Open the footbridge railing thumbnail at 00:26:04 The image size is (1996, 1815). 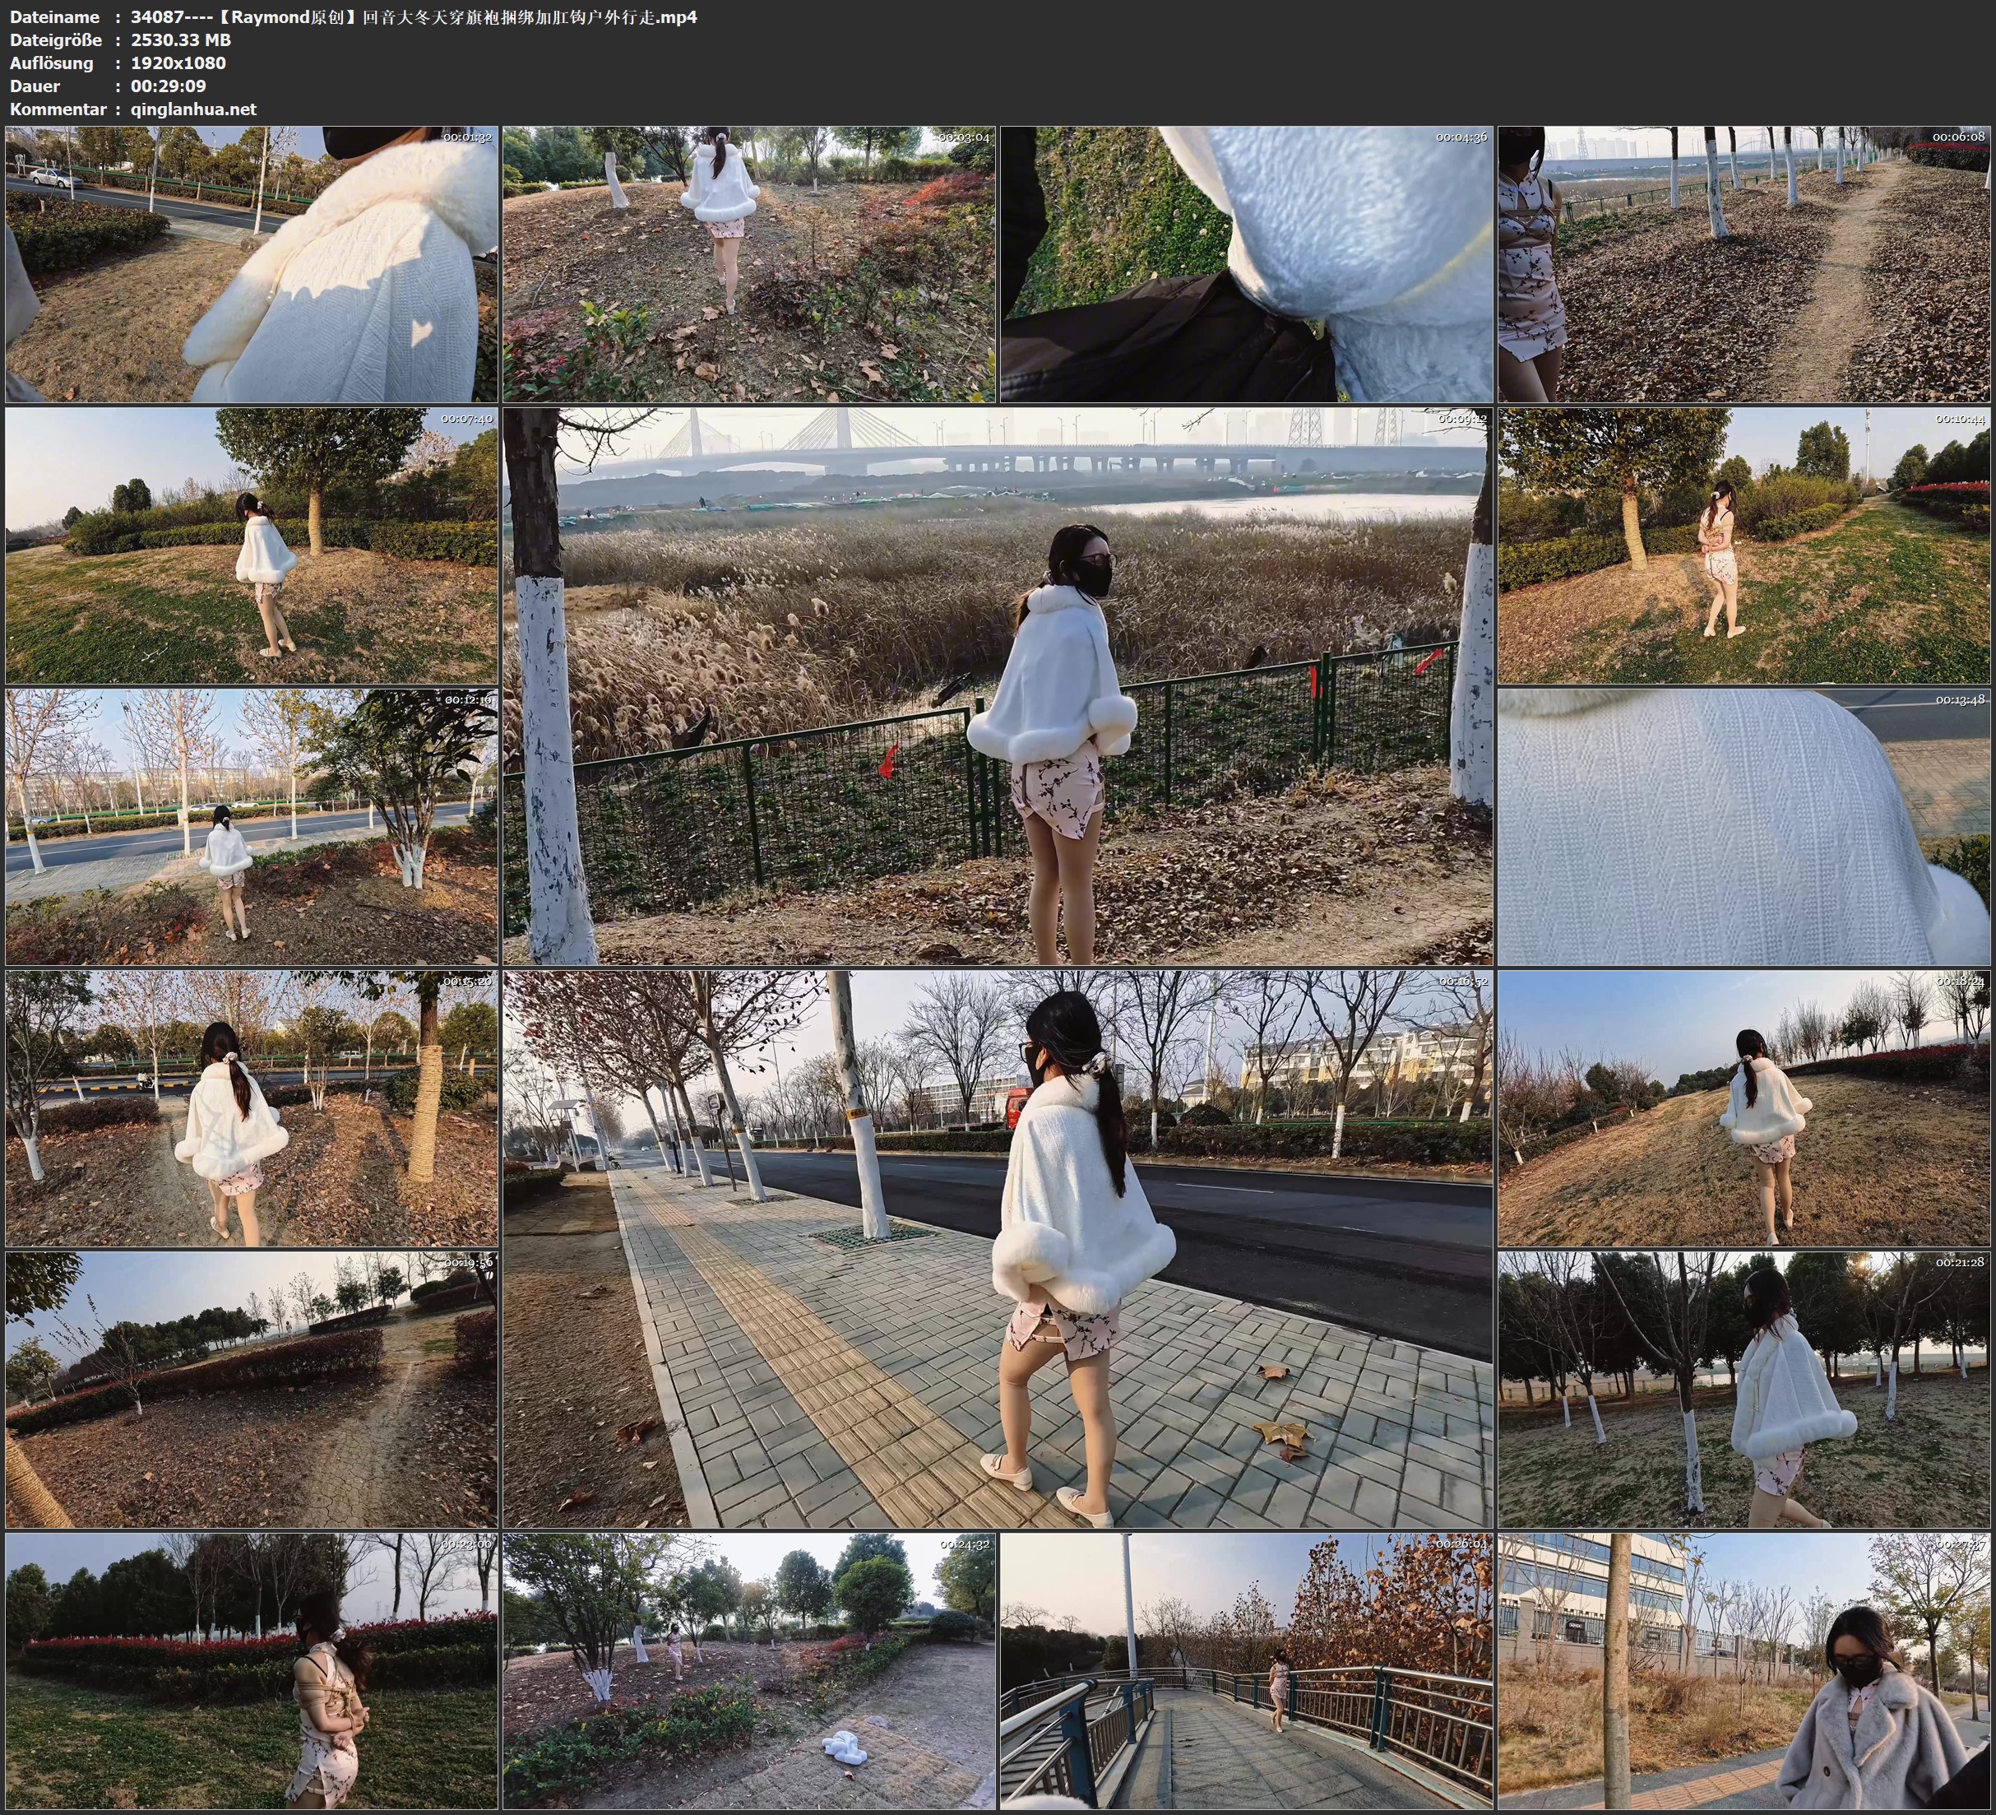pos(1247,1670)
